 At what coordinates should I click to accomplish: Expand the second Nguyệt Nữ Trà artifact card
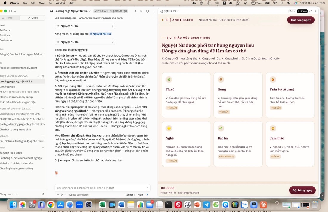click(85, 42)
